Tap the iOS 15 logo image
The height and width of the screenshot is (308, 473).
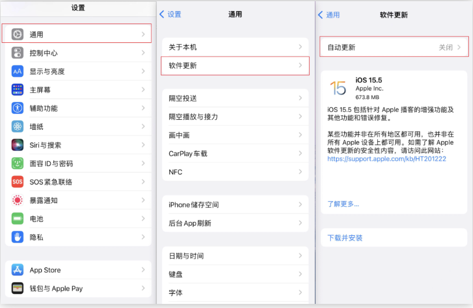(x=338, y=88)
